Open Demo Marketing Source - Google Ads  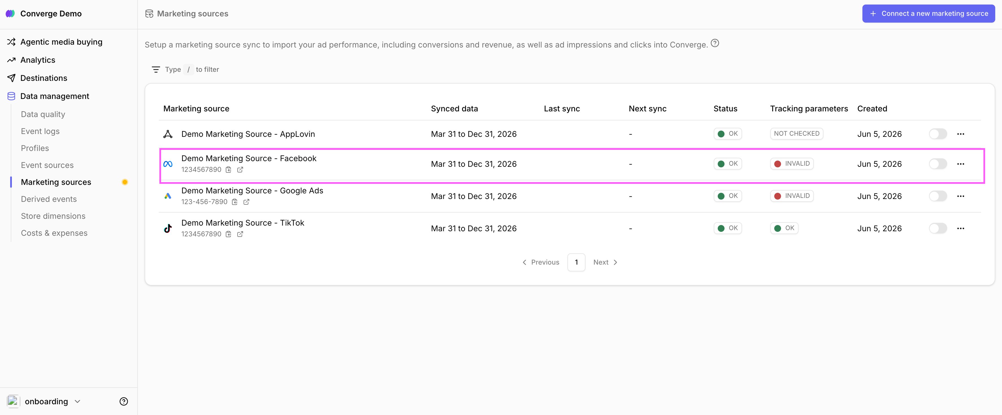point(252,191)
